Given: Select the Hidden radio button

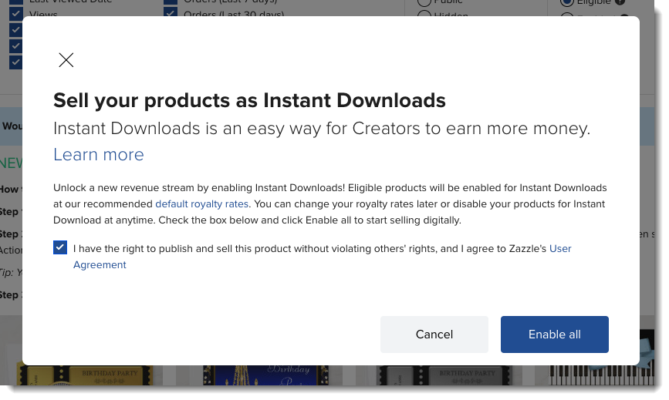Looking at the screenshot, I should (424, 15).
